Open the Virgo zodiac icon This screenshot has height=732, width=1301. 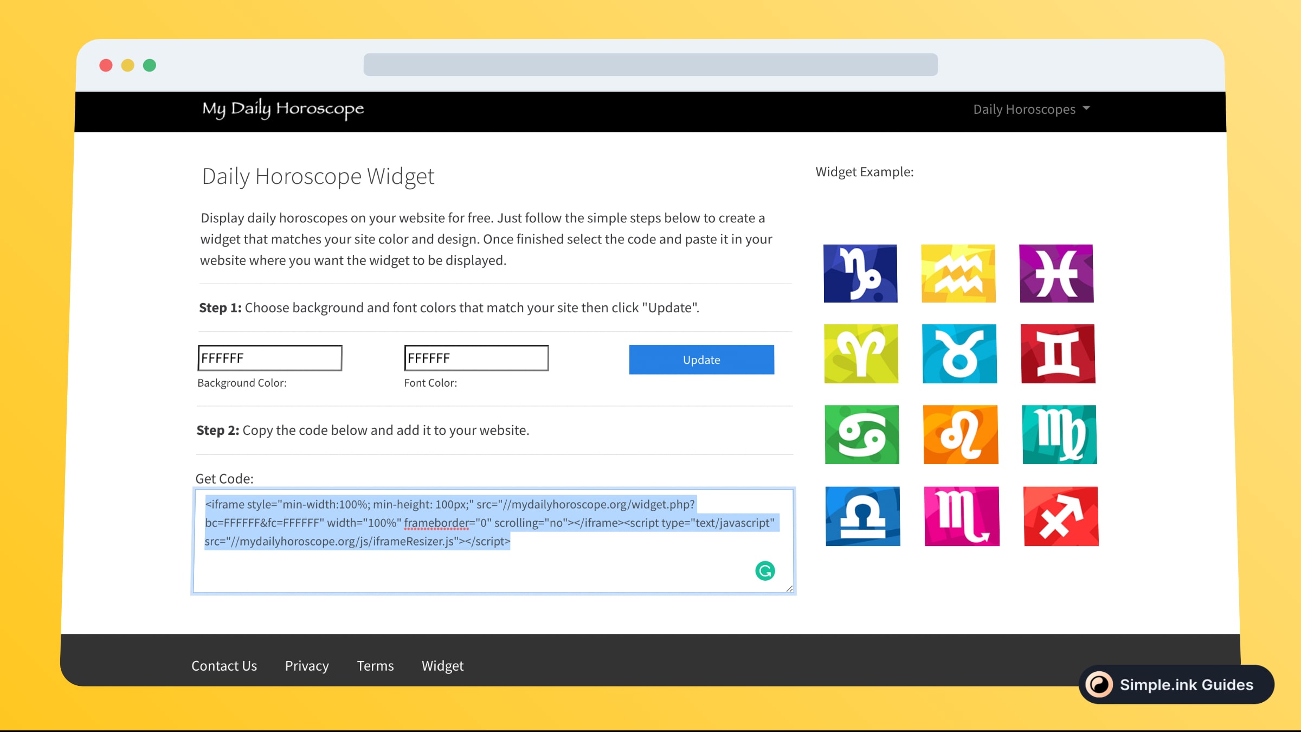point(1060,434)
